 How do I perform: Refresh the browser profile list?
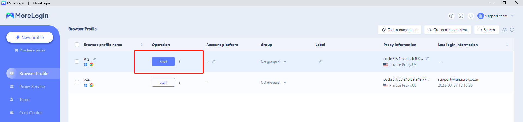coord(512,30)
